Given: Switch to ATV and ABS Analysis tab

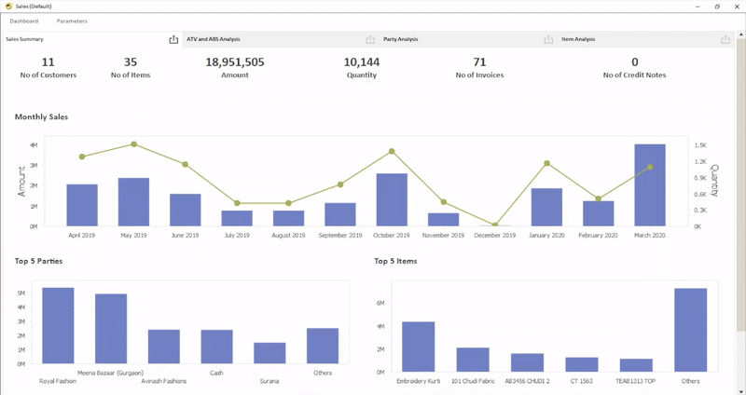Looking at the screenshot, I should (214, 39).
